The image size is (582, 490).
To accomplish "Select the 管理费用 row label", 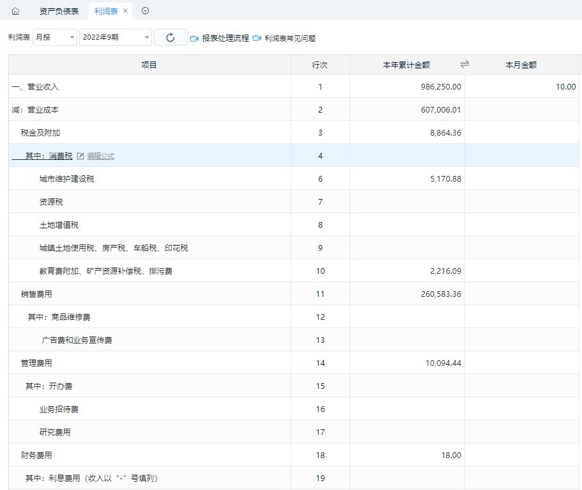I will pos(36,363).
